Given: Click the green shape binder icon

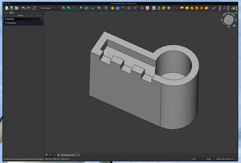Looking at the screenshot, I should click(x=164, y=8).
